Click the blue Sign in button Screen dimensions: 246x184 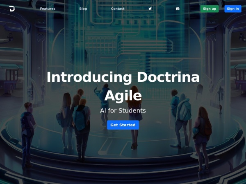[233, 9]
